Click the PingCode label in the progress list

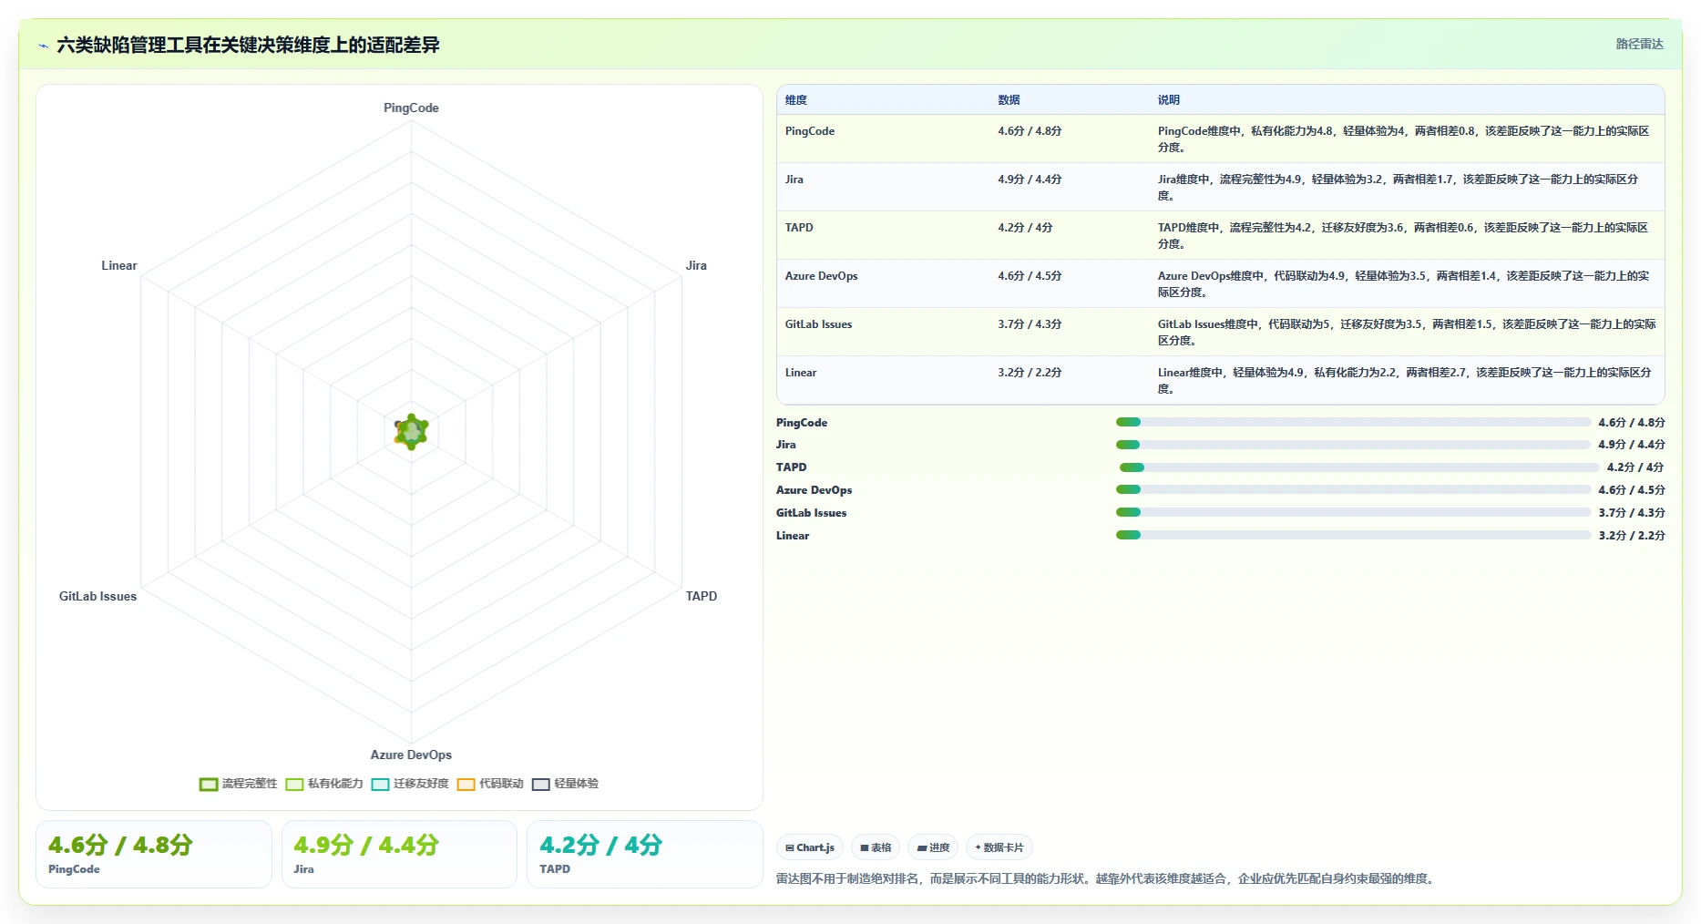(x=802, y=423)
